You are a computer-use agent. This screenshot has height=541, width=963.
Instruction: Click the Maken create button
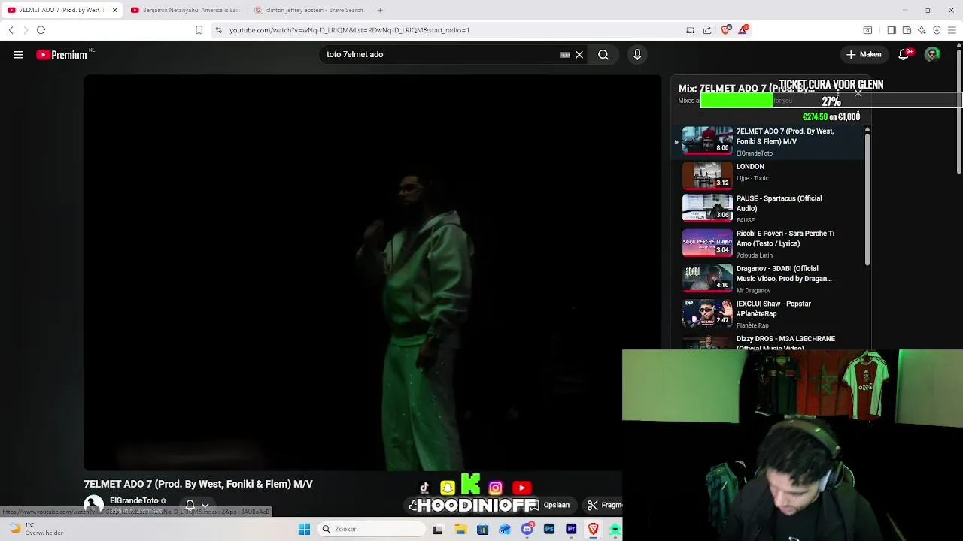coord(864,54)
